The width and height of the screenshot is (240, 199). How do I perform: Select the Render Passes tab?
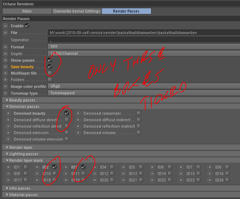tap(126, 11)
